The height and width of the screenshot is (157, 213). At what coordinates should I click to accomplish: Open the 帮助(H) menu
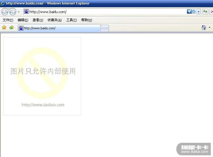(87, 20)
